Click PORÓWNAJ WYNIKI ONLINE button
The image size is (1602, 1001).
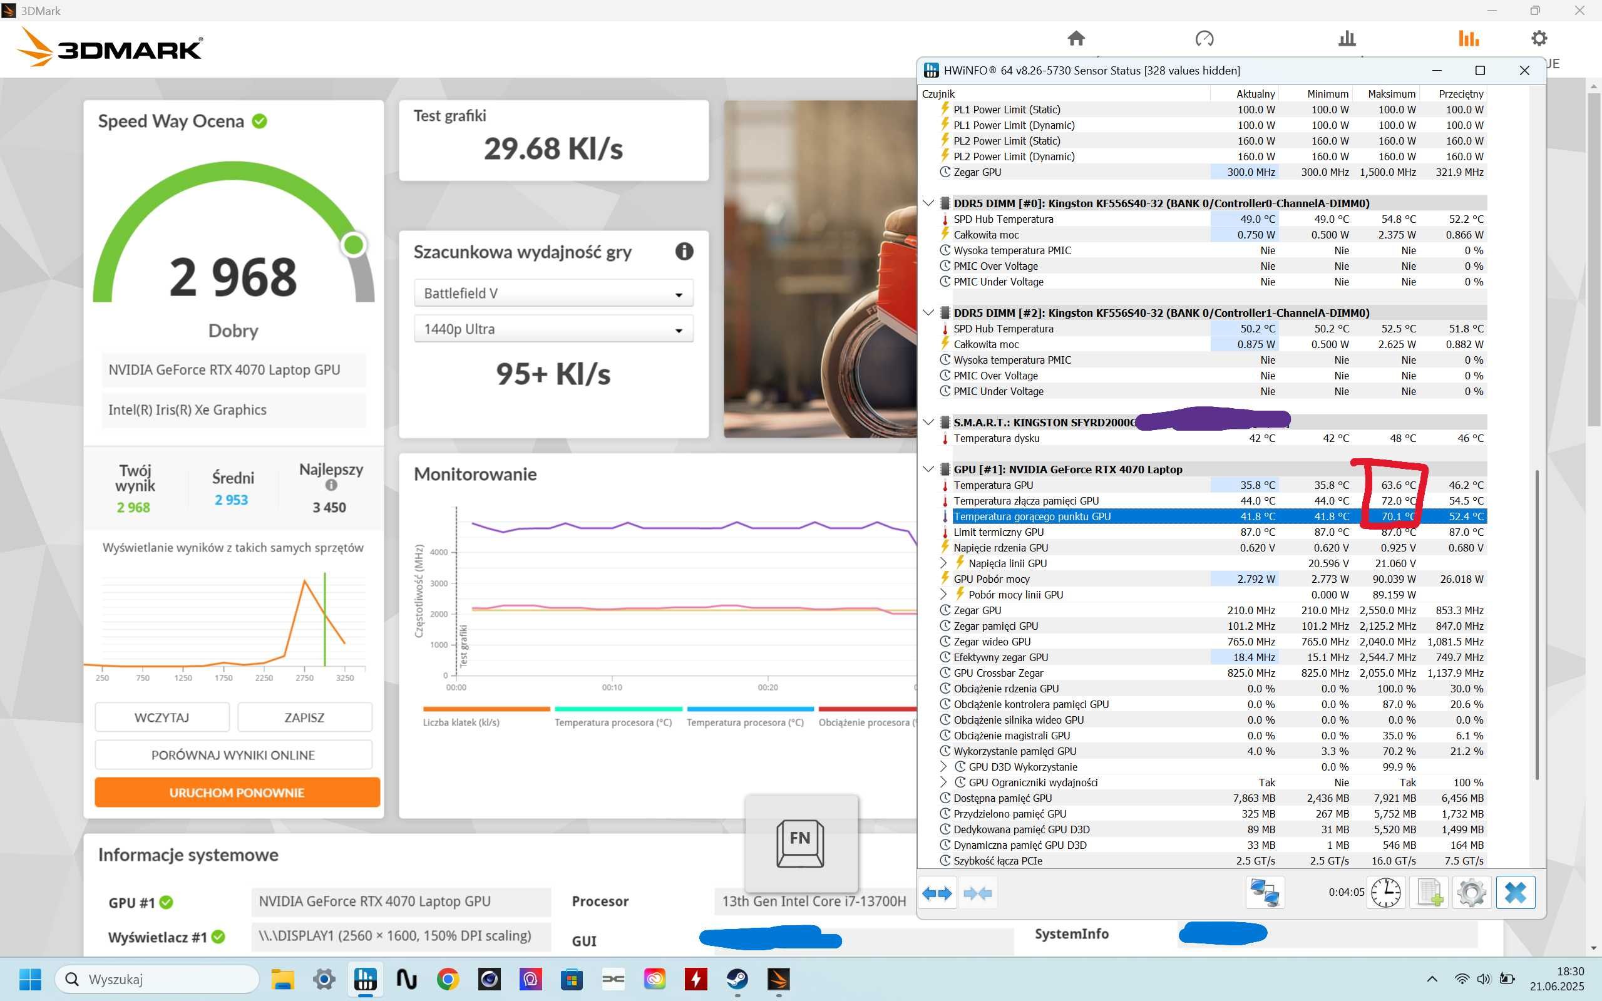click(x=233, y=756)
